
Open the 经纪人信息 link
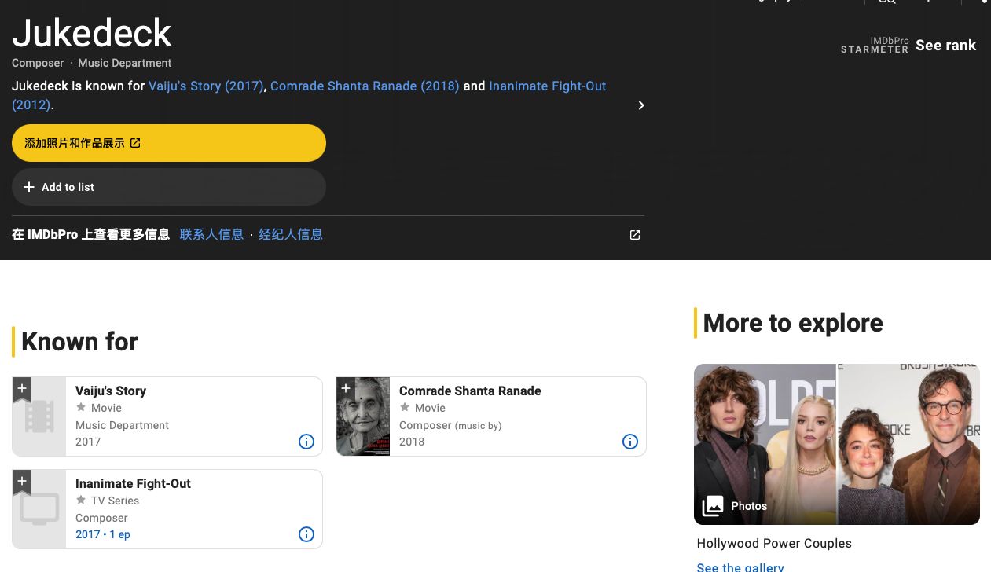(291, 234)
